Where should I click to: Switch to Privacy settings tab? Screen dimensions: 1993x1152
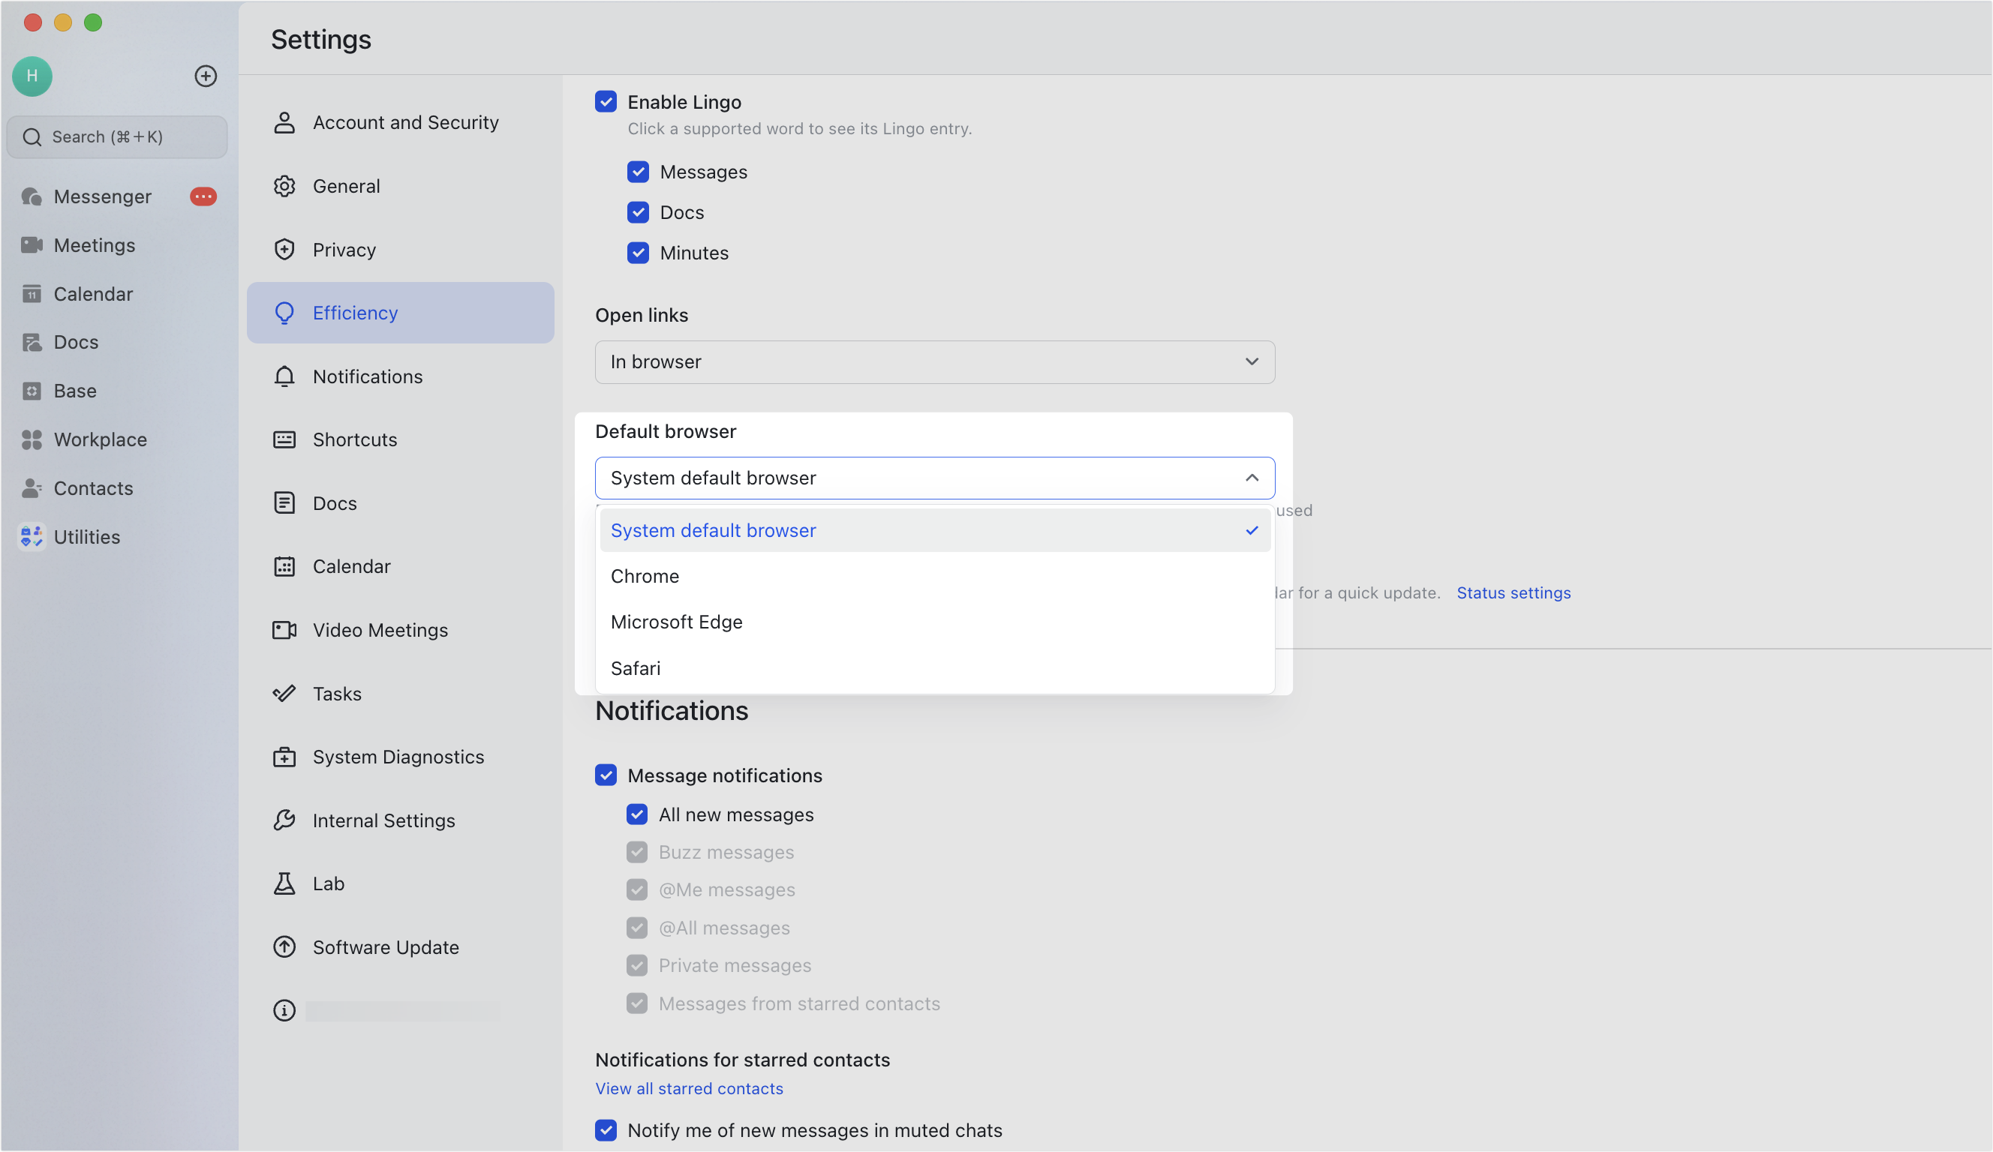tap(343, 250)
